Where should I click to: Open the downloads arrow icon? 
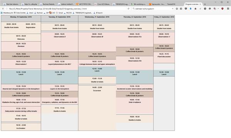coord(191,9)
